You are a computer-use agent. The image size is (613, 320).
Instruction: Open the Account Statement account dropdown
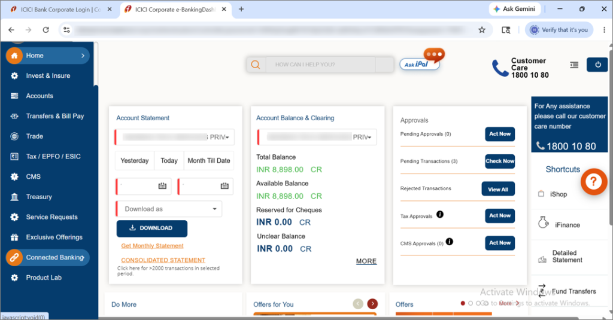click(175, 137)
